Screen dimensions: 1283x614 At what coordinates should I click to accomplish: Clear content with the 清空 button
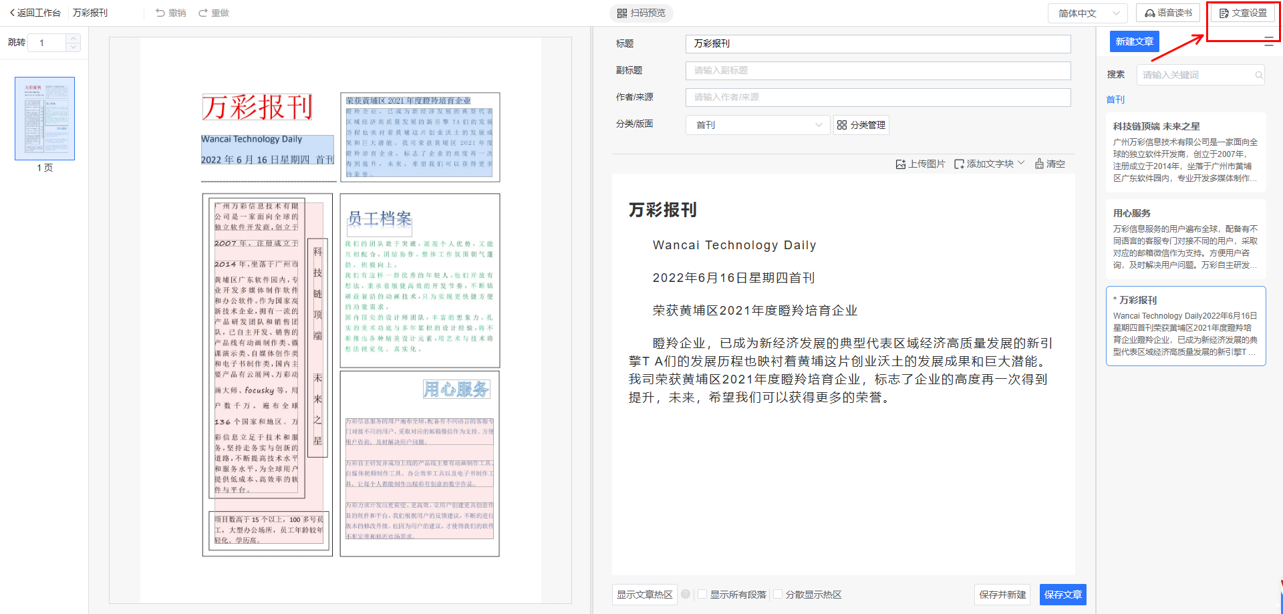tap(1050, 164)
